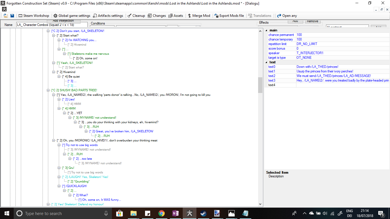Click text0 value "Down with/LA_THED/princes!"
390x219 pixels.
pyautogui.click(x=343, y=67)
